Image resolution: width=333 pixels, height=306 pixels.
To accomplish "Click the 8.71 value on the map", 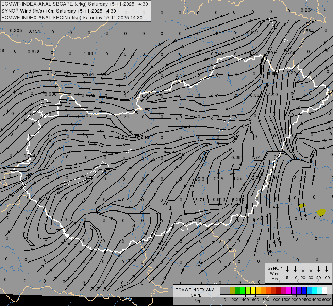I will click(200, 200).
